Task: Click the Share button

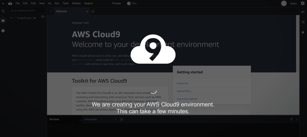Action: coord(293,4)
